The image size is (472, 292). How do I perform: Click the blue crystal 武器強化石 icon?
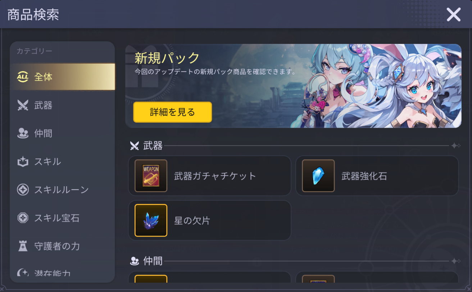click(x=318, y=176)
